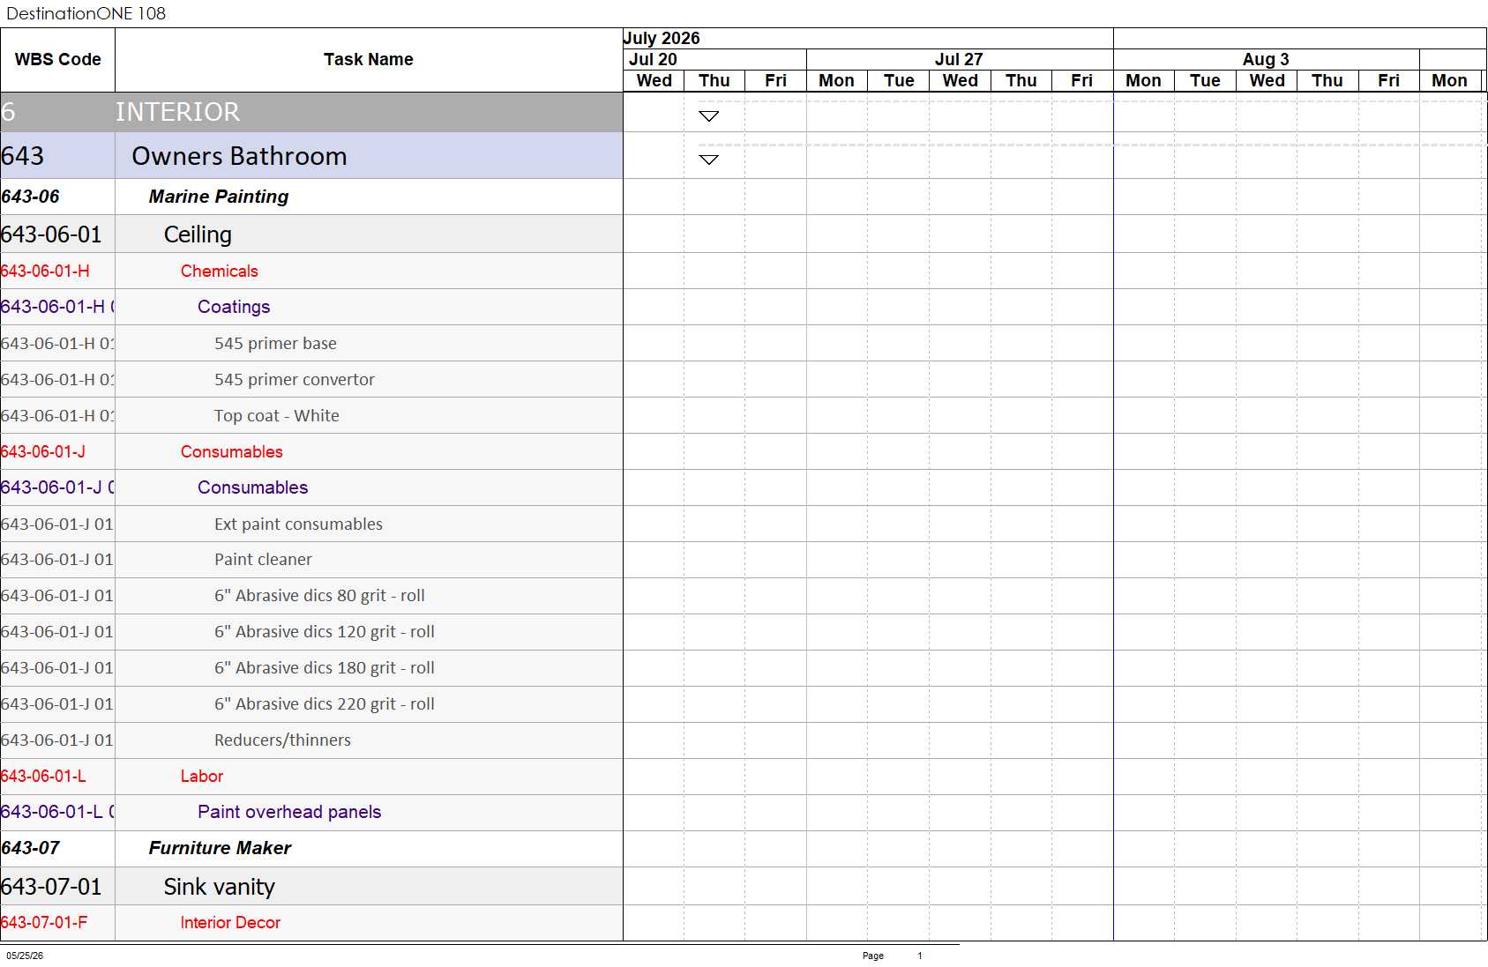Select the Ceiling task row
The width and height of the screenshot is (1488, 967).
pyautogui.click(x=311, y=234)
